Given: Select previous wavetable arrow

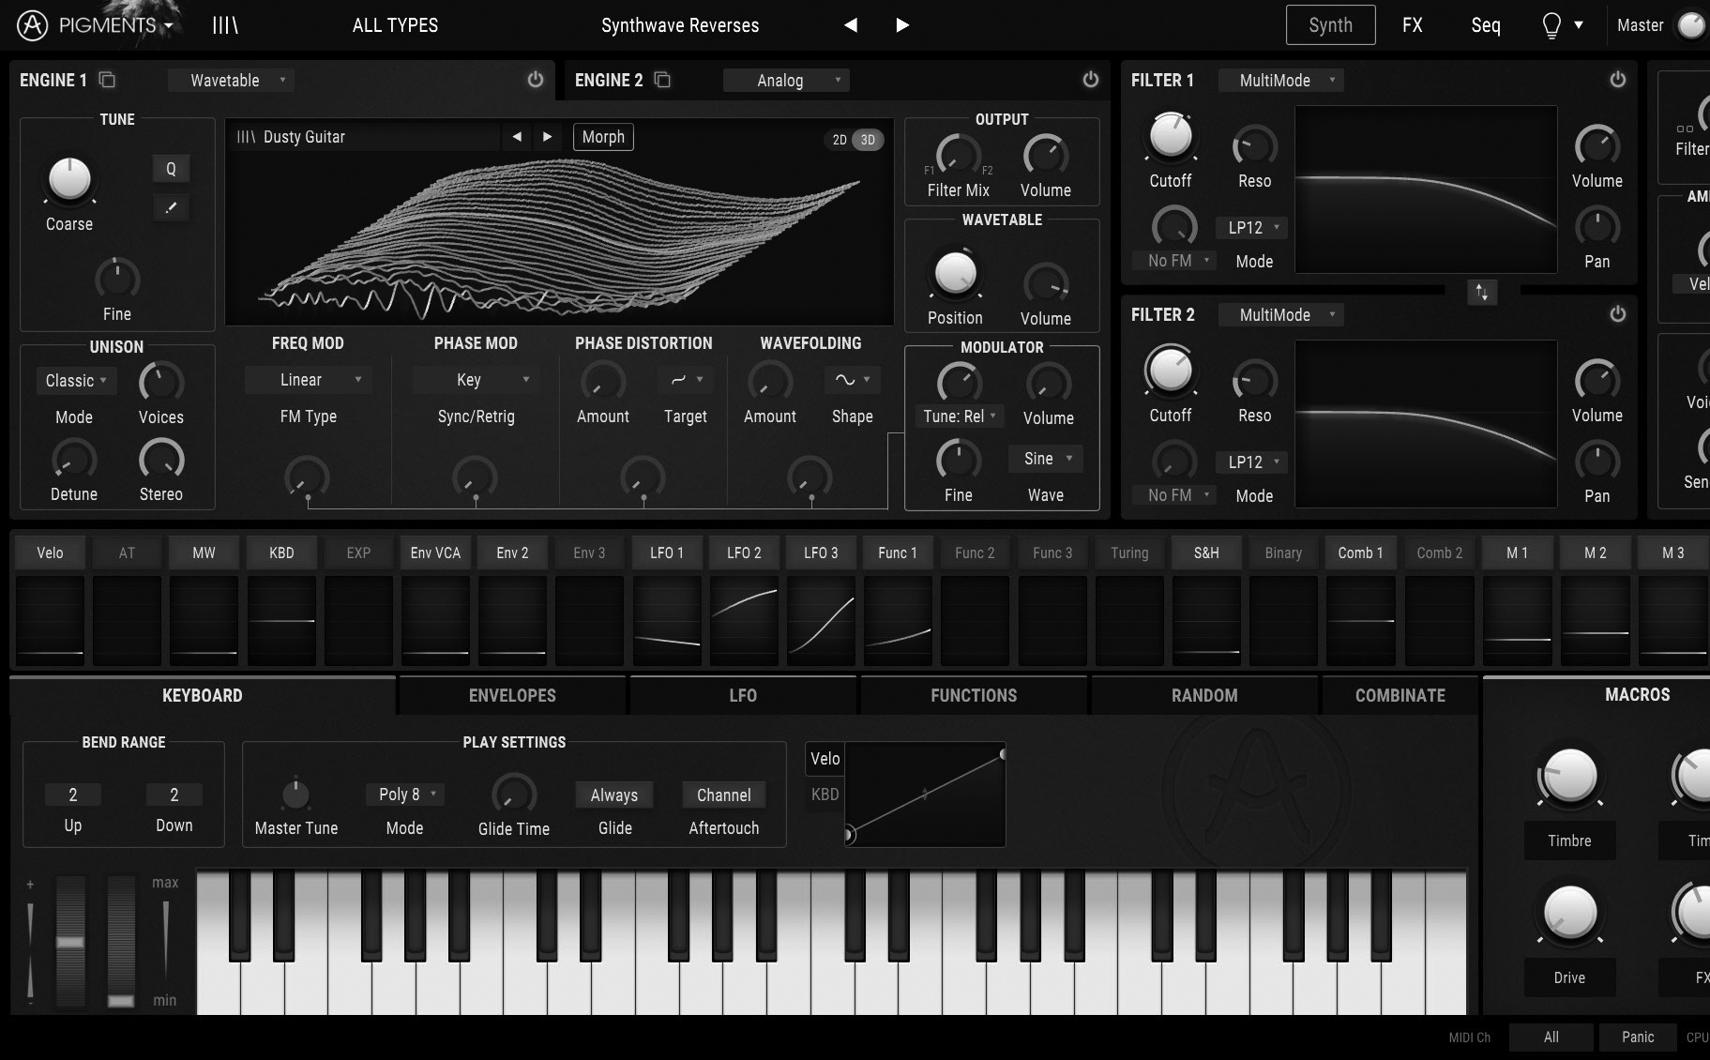Looking at the screenshot, I should click(x=517, y=137).
